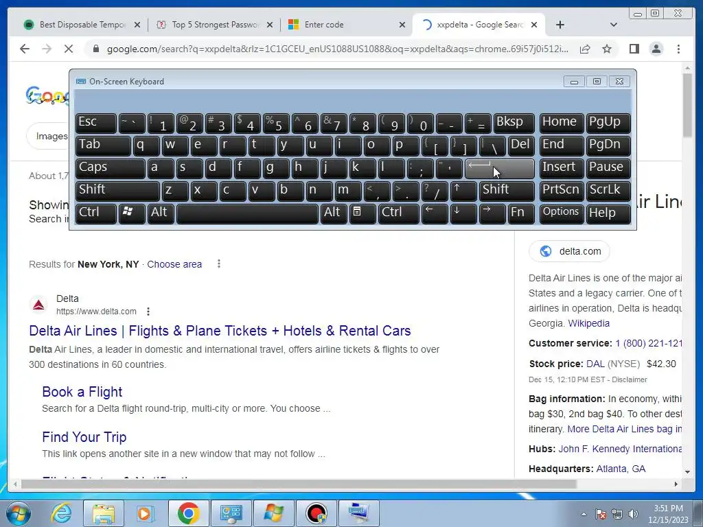The height and width of the screenshot is (527, 703).
Task: Open the keyboard Options key
Action: (562, 214)
